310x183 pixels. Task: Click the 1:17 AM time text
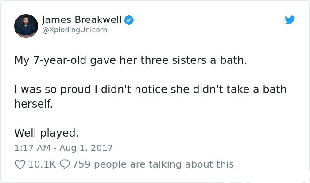click(x=32, y=148)
